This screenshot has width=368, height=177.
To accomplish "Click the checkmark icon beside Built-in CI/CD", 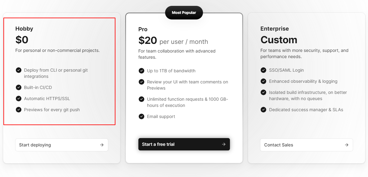I will (x=19, y=87).
